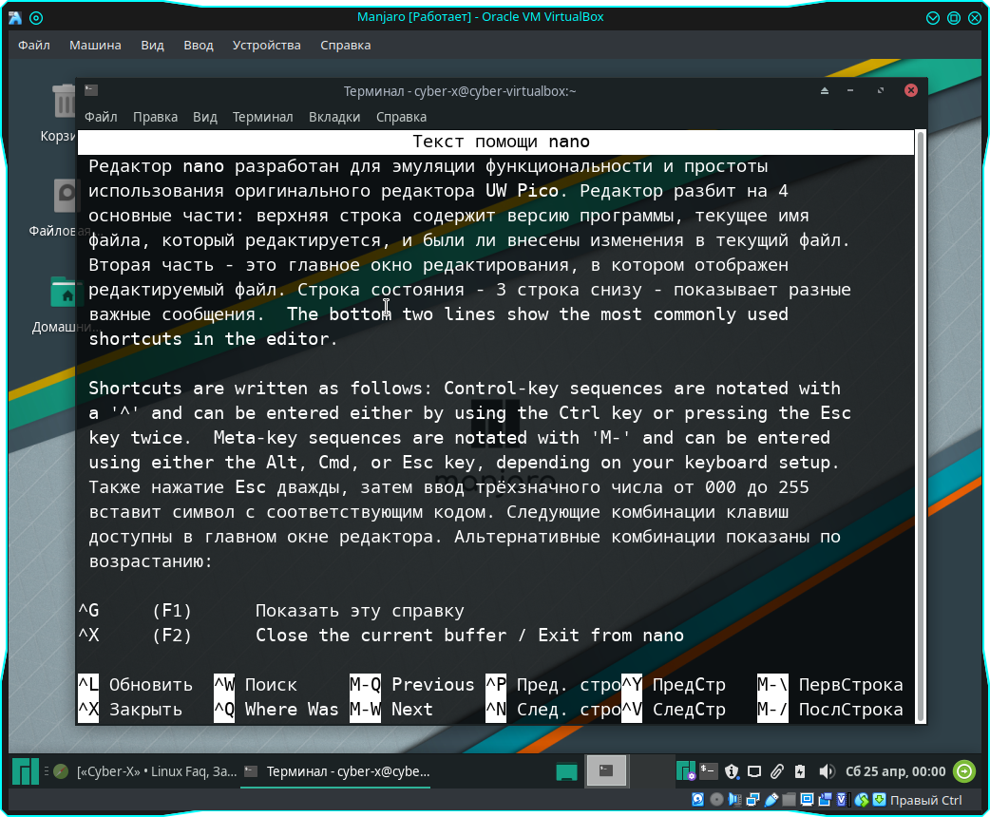Click the volume speaker icon in the panel

(827, 770)
